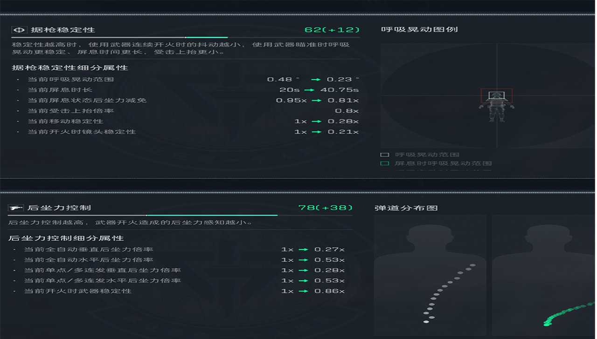Click the 0.23° improved sway value
The width and height of the screenshot is (597, 339).
tap(343, 80)
